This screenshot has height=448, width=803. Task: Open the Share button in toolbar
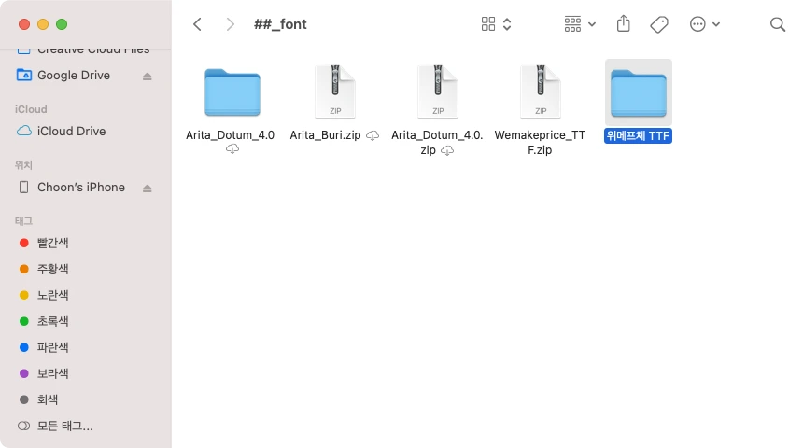pos(623,23)
